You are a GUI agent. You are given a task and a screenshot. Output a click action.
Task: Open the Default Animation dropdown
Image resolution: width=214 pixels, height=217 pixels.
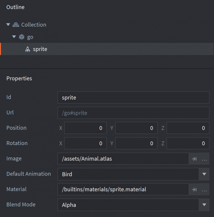204,174
